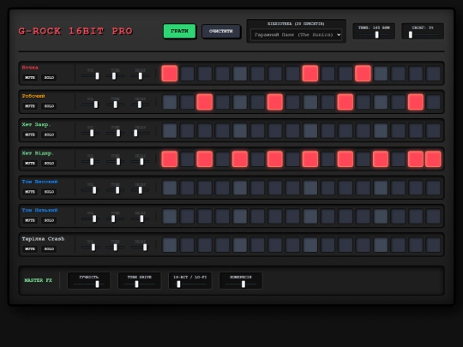This screenshot has width=463, height=347.
Task: Mute the Хет Закр. track
Action: pos(30,135)
